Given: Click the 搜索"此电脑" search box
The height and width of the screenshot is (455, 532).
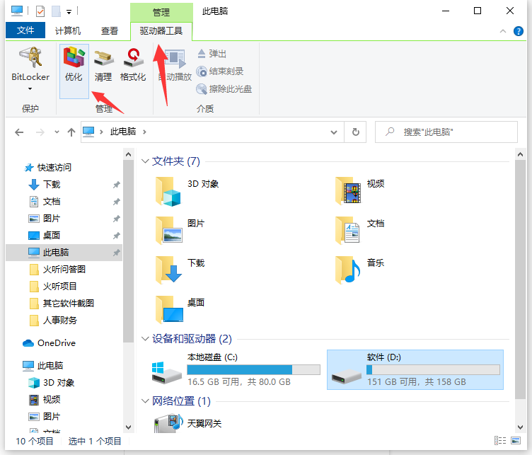Looking at the screenshot, I should (446, 132).
